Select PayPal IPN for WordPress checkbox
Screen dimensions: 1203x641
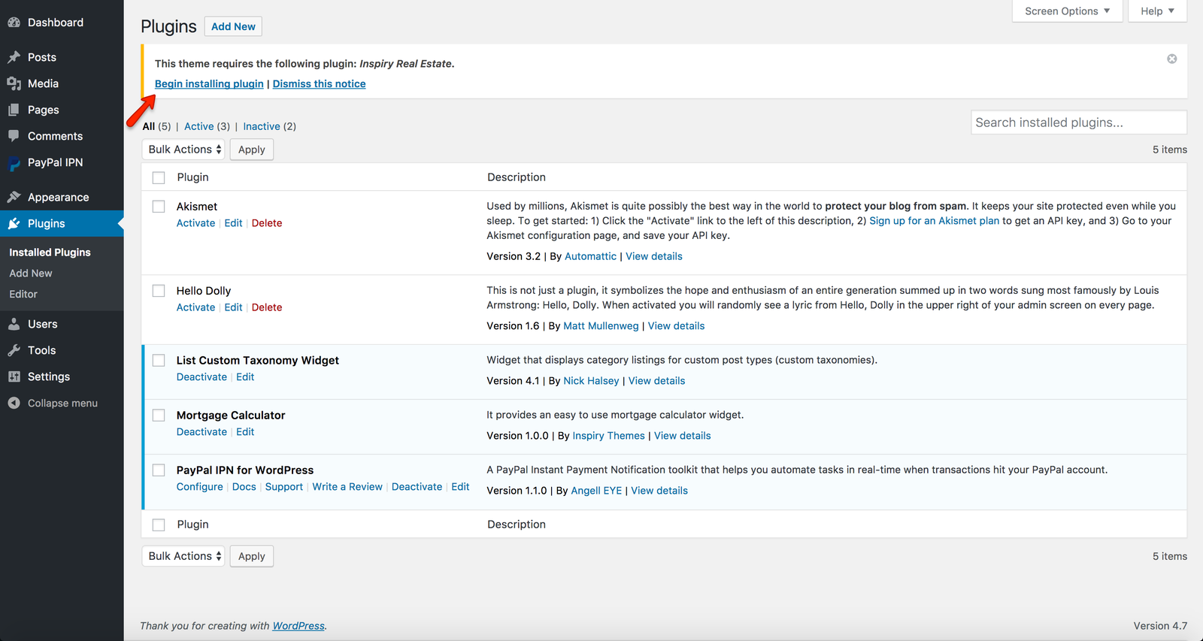(159, 470)
